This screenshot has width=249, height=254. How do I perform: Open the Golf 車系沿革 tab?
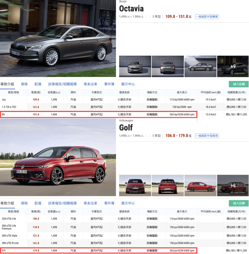90,203
